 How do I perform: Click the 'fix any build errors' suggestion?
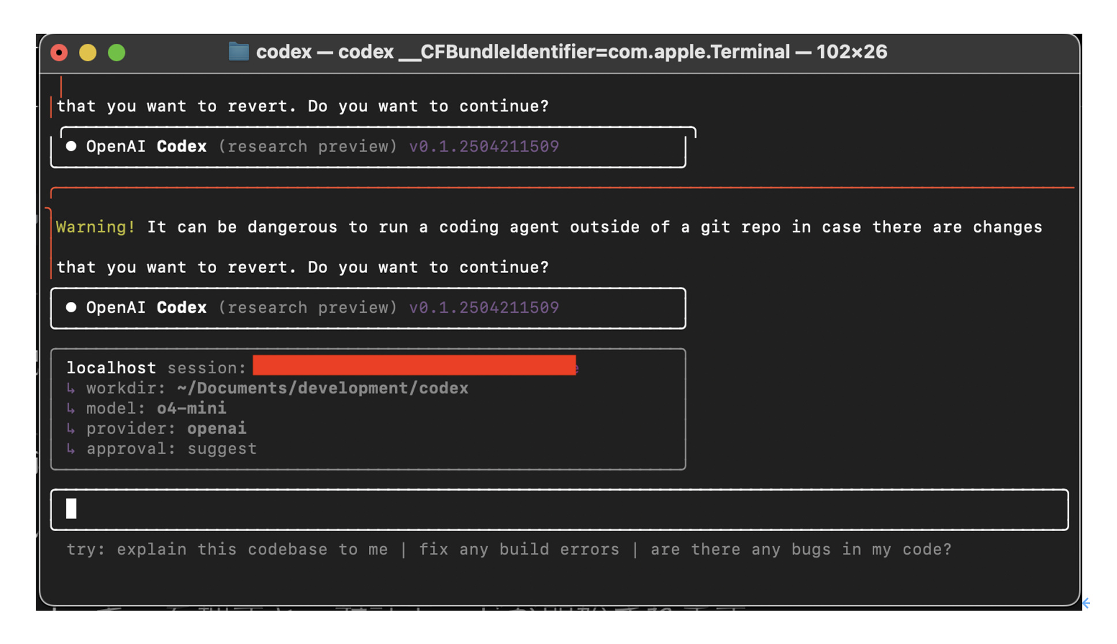[519, 550]
